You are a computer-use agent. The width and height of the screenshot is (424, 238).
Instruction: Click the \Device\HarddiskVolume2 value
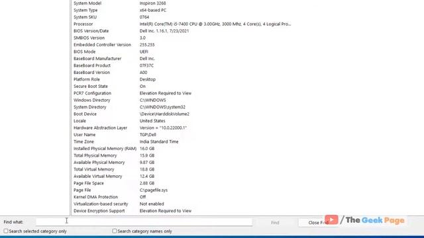(x=164, y=114)
